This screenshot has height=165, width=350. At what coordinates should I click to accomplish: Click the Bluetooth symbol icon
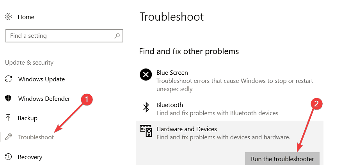click(x=146, y=107)
